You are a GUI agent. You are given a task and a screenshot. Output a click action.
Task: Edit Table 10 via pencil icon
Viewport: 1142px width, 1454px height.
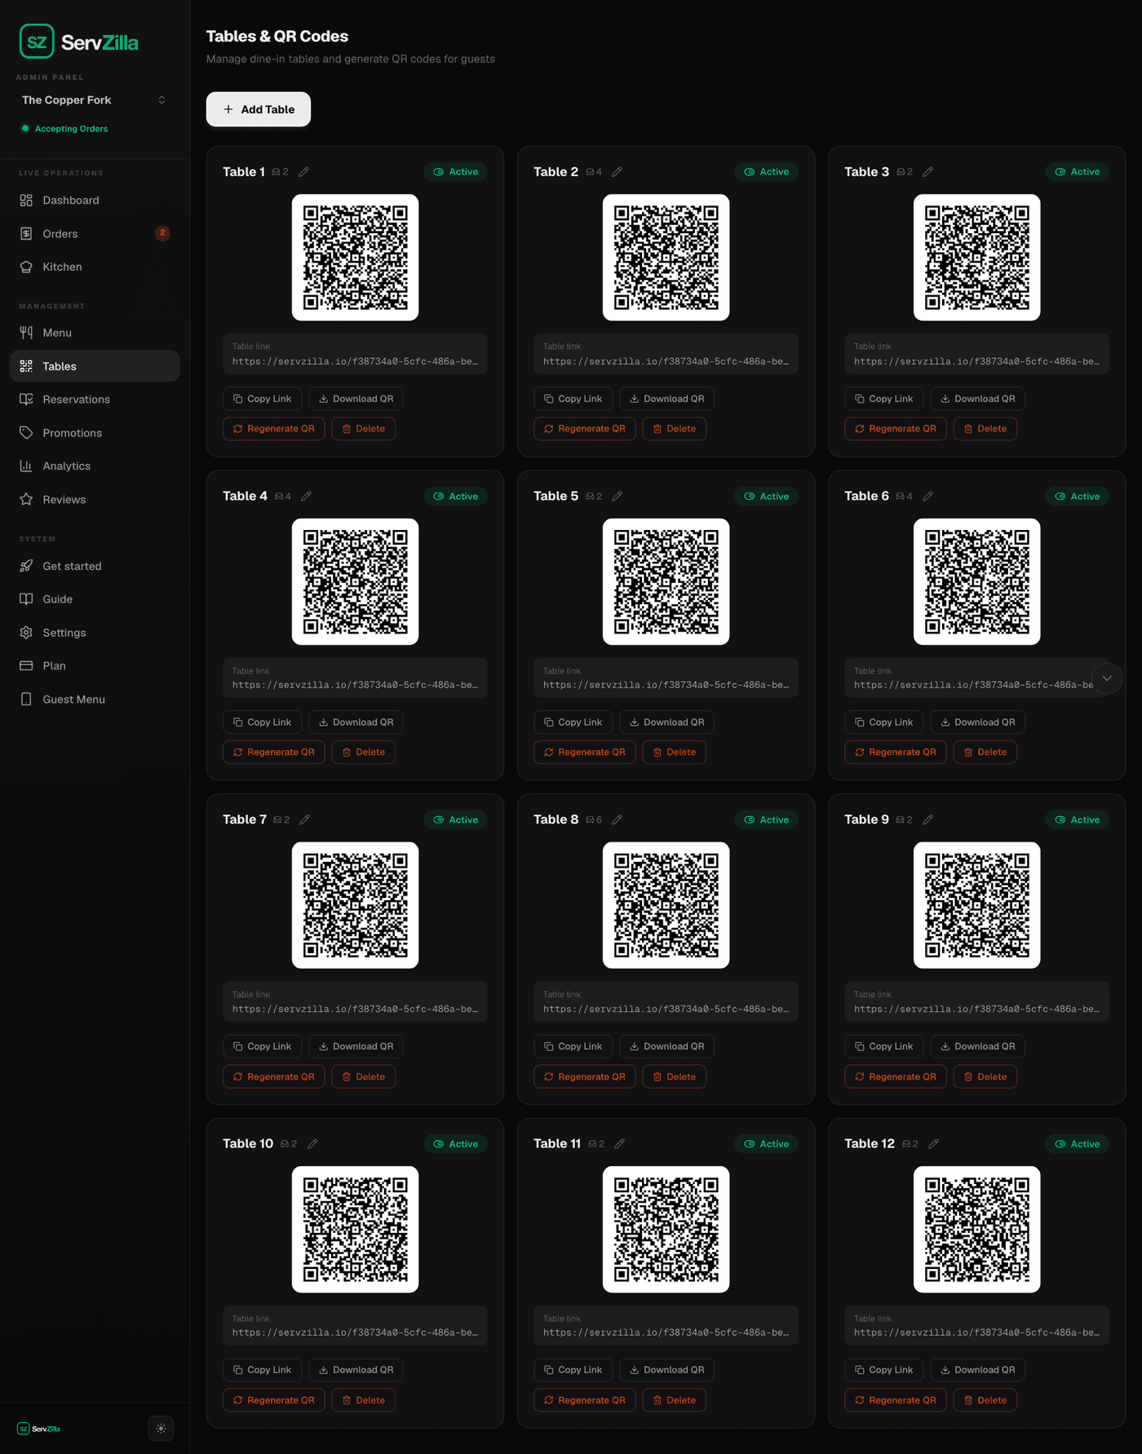coord(312,1144)
